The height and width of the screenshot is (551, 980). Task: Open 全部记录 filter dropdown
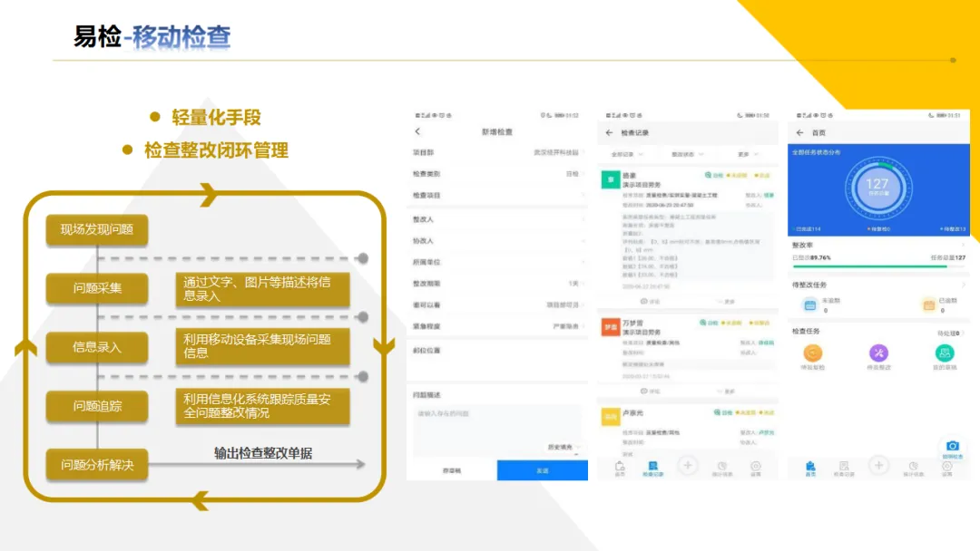pos(627,154)
